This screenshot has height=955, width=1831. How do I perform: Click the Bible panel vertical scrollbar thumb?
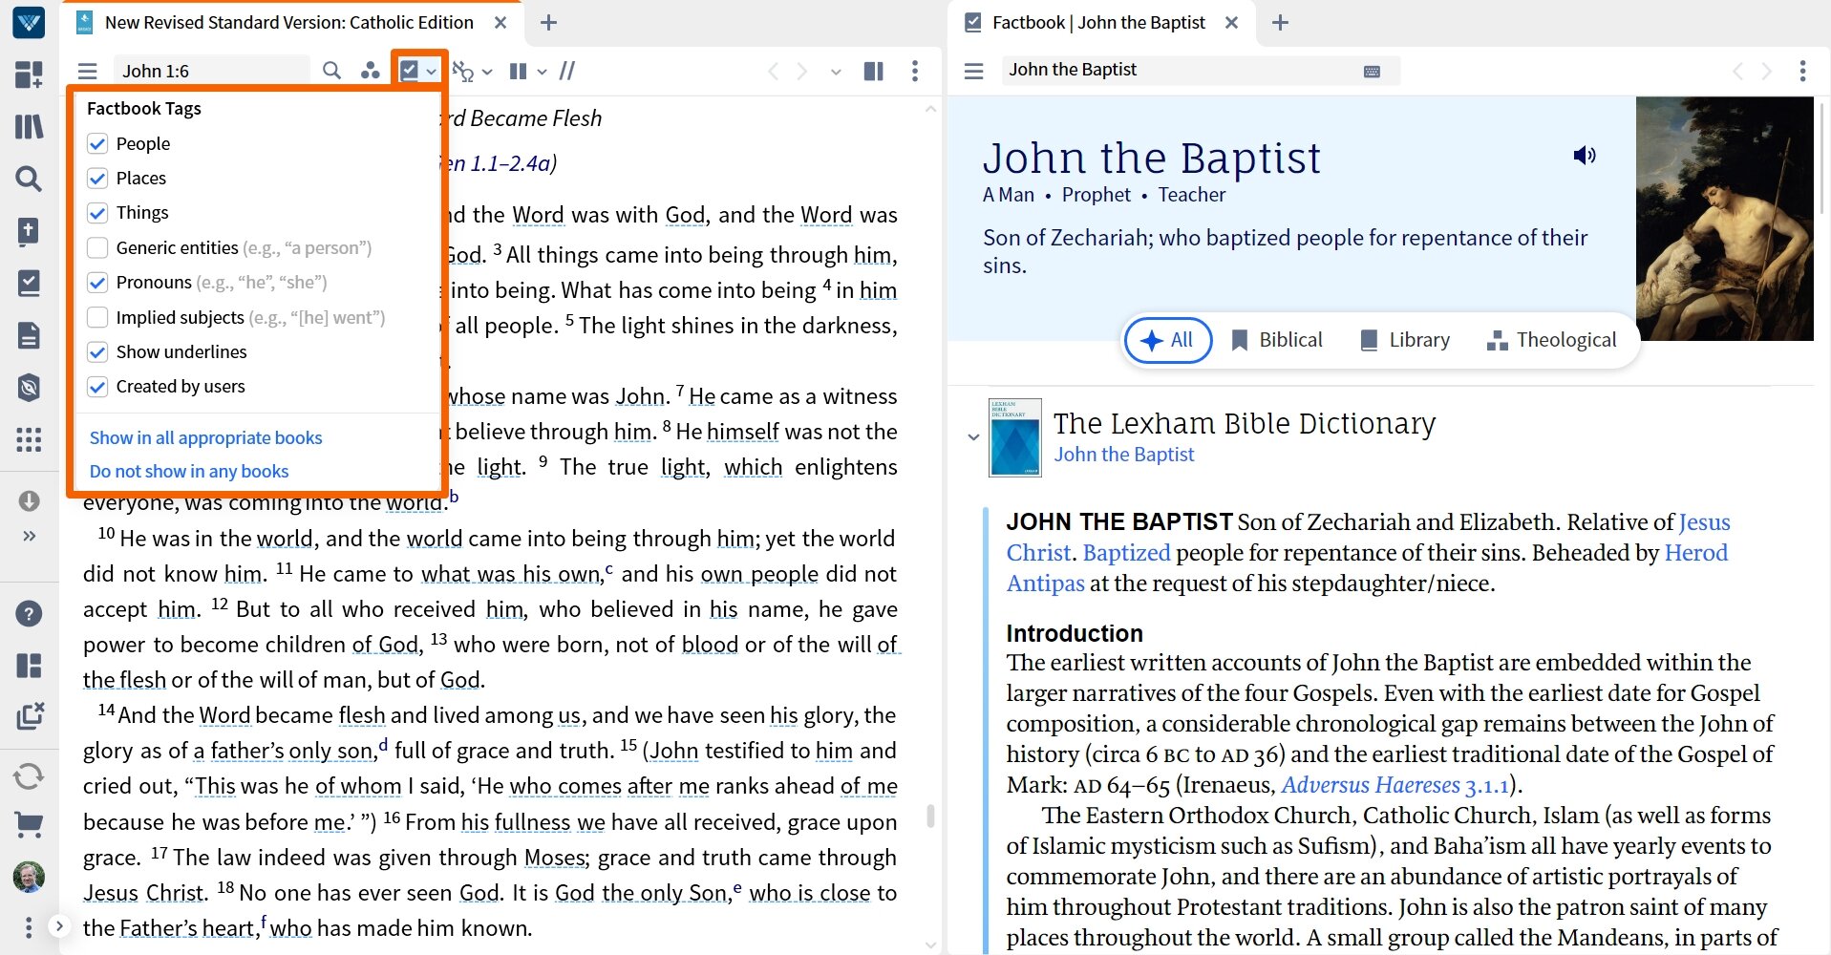pyautogui.click(x=930, y=816)
